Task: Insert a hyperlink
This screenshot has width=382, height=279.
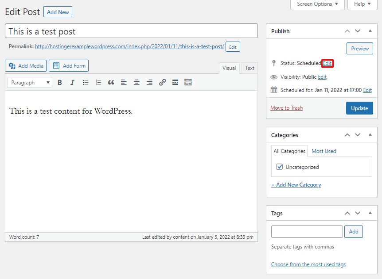Action: pyautogui.click(x=162, y=82)
